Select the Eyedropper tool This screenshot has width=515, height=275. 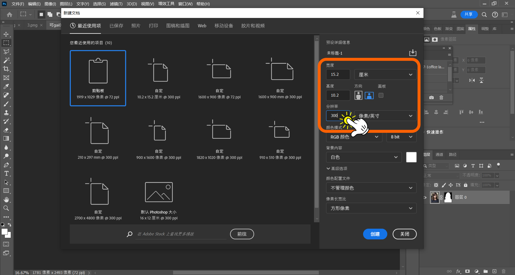pos(6,86)
